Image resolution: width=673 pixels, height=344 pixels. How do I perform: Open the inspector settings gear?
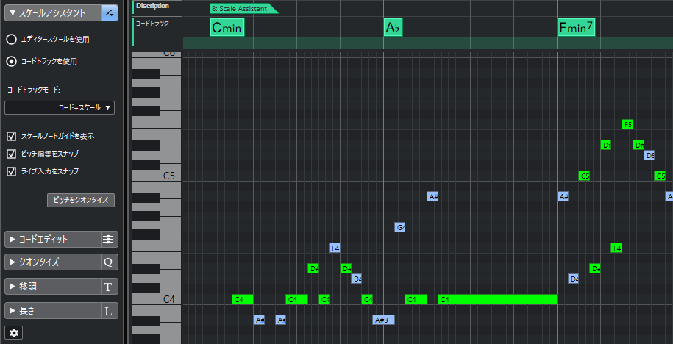point(14,333)
